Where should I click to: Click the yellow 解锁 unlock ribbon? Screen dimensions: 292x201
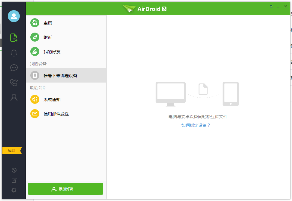(12, 150)
